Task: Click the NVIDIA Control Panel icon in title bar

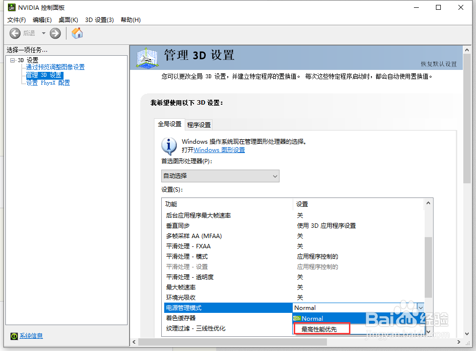Action: (11, 7)
